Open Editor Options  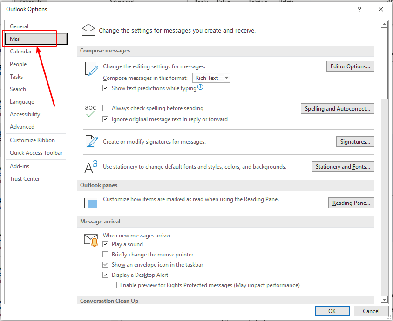pyautogui.click(x=350, y=66)
